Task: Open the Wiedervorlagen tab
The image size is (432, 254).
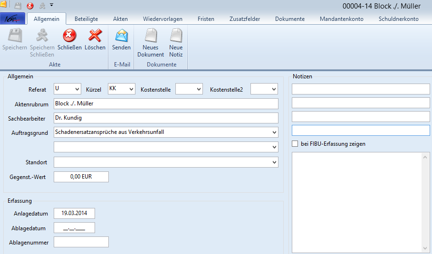Action: 163,19
